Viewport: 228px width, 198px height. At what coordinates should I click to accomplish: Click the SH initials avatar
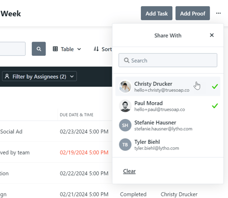point(125,125)
